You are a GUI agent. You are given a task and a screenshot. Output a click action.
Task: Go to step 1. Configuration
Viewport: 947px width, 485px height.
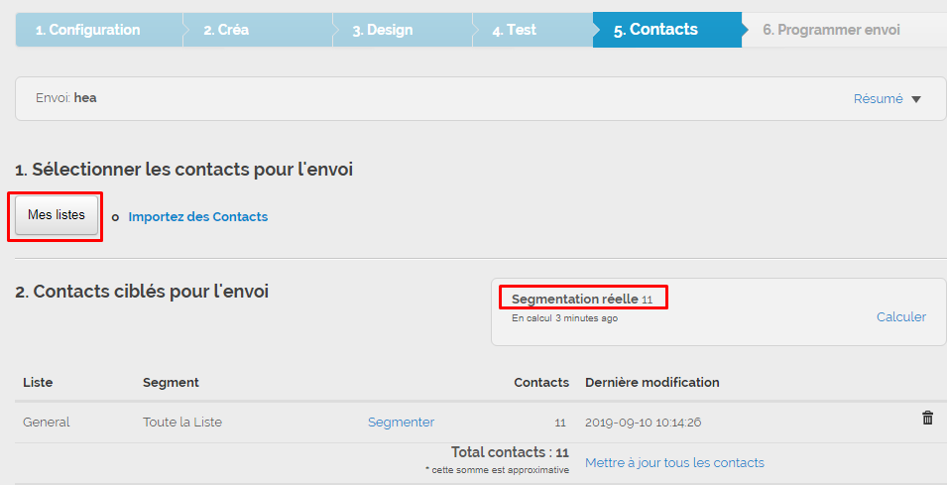87,30
